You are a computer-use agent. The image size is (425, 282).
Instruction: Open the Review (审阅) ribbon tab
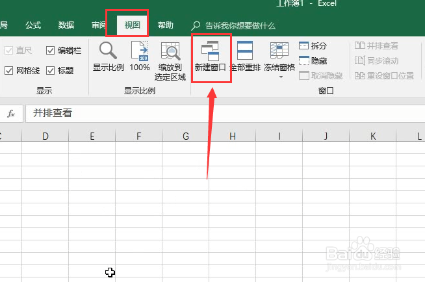[x=98, y=25]
